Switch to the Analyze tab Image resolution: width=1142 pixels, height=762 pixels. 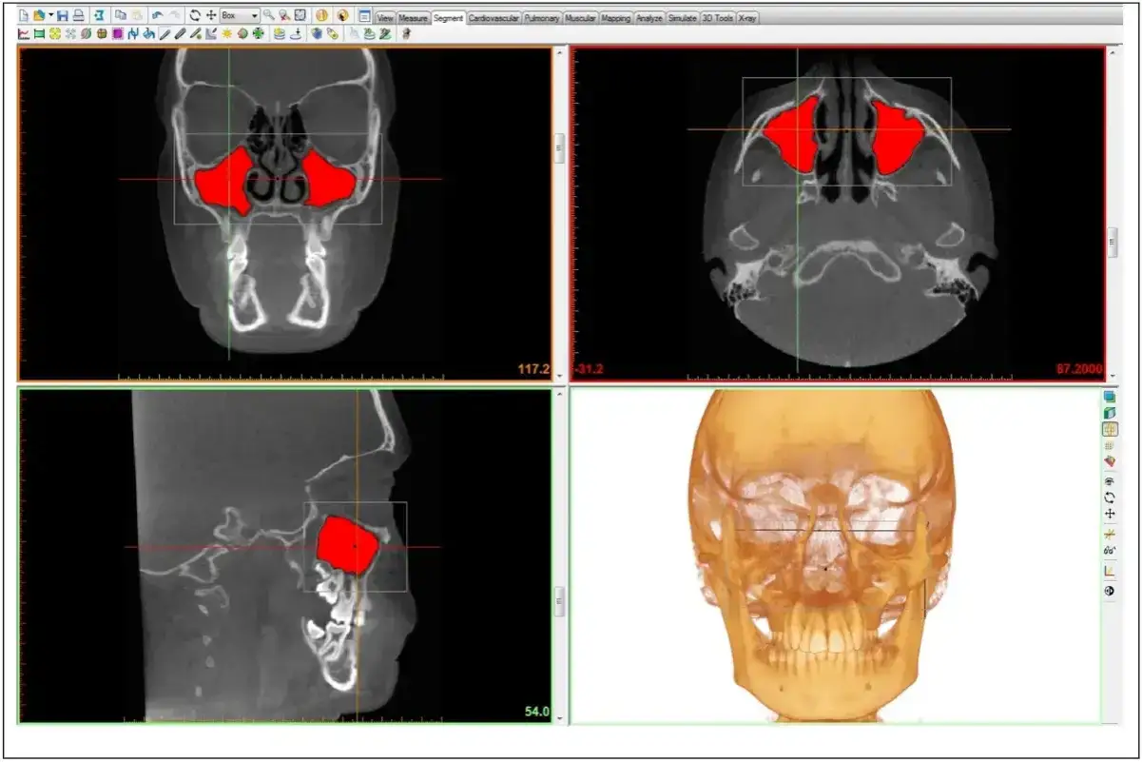649,18
